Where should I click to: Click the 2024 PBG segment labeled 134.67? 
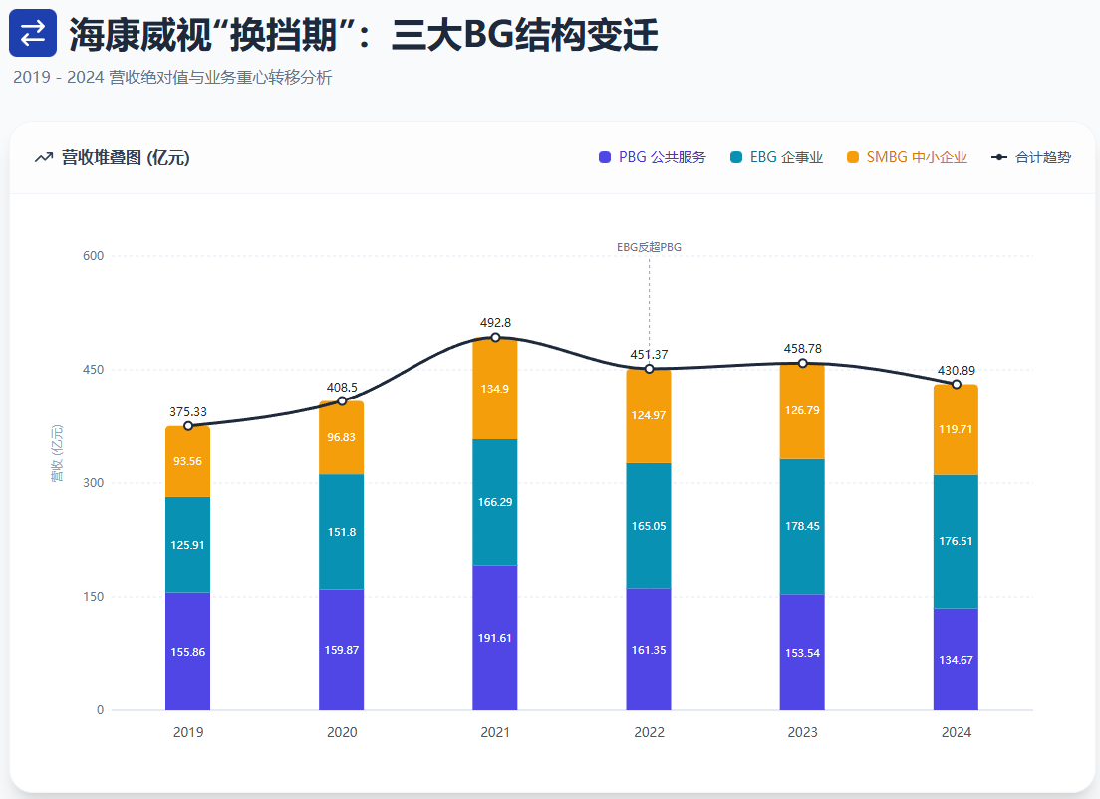[x=957, y=659]
